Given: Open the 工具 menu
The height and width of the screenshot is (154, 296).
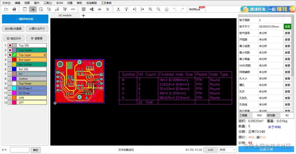Looking at the screenshot, I should (48, 3).
